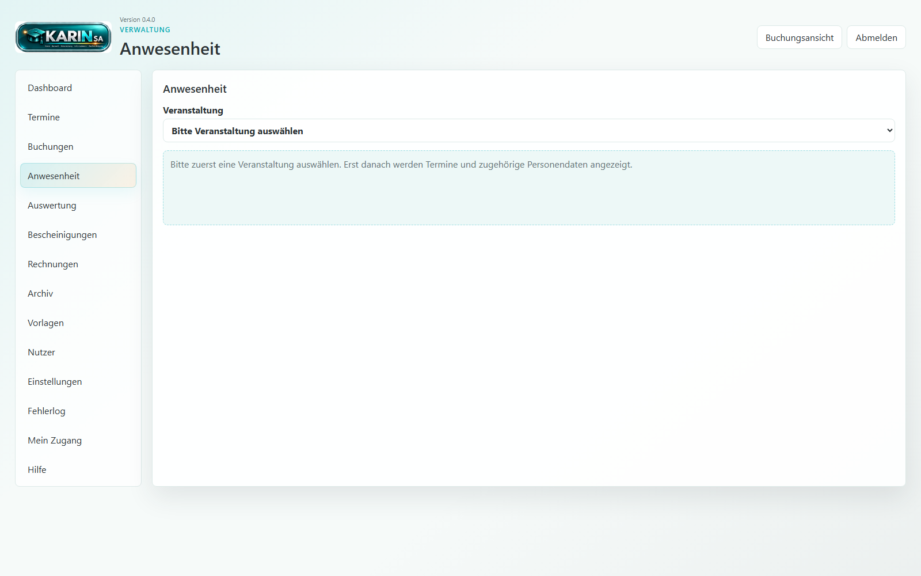This screenshot has width=921, height=576.
Task: Open the Veranstaltung dropdown
Action: (x=528, y=131)
